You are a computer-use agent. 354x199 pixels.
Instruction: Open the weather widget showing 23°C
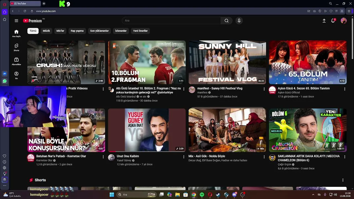[12, 195]
